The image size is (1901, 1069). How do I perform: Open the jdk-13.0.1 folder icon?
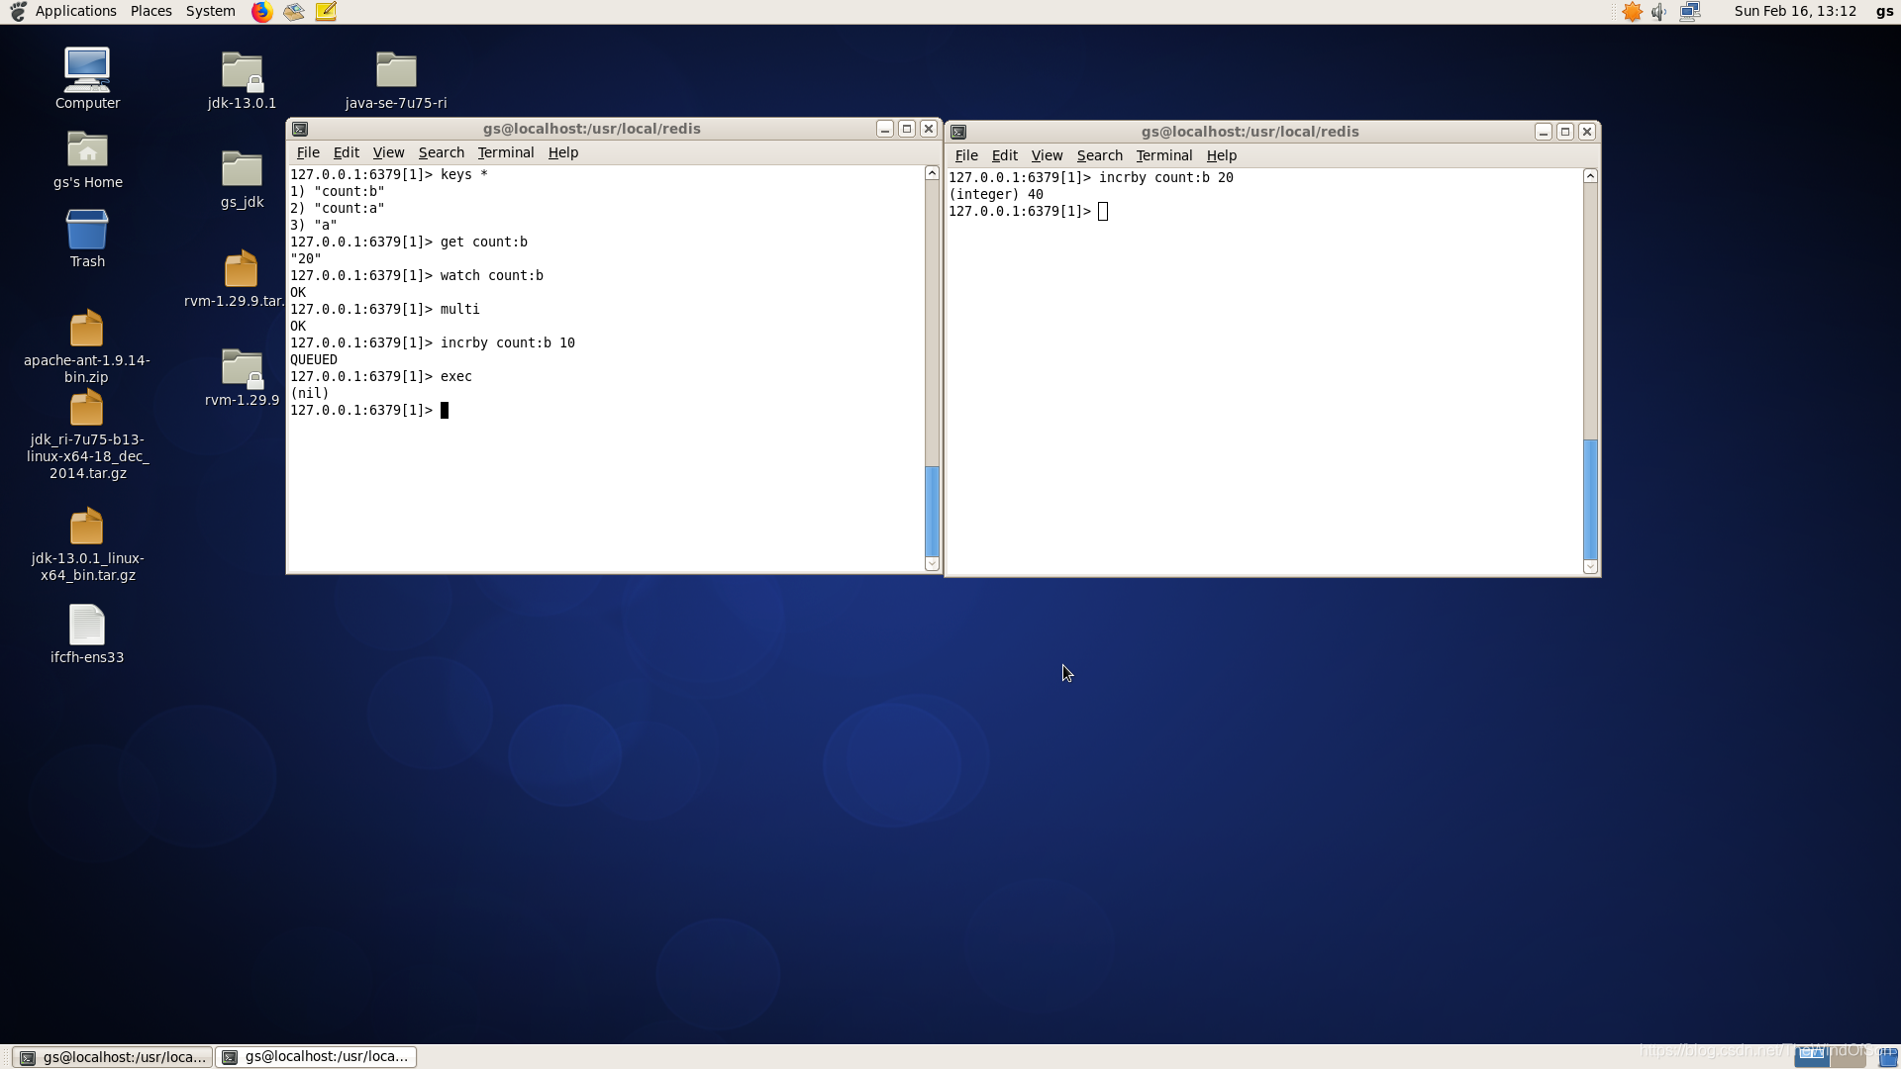[242, 71]
